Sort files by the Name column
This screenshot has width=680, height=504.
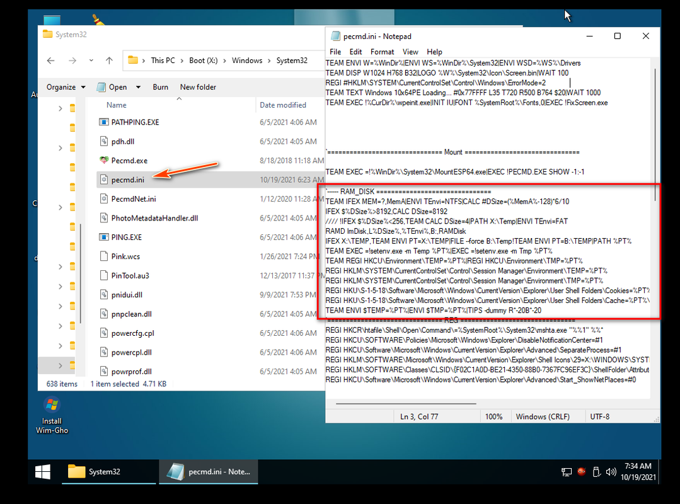click(116, 105)
